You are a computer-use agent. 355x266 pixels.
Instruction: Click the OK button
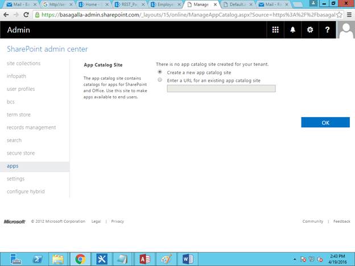click(x=325, y=122)
